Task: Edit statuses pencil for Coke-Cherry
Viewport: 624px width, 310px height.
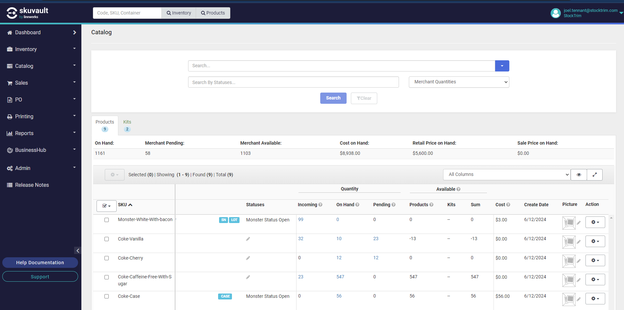Action: point(248,258)
